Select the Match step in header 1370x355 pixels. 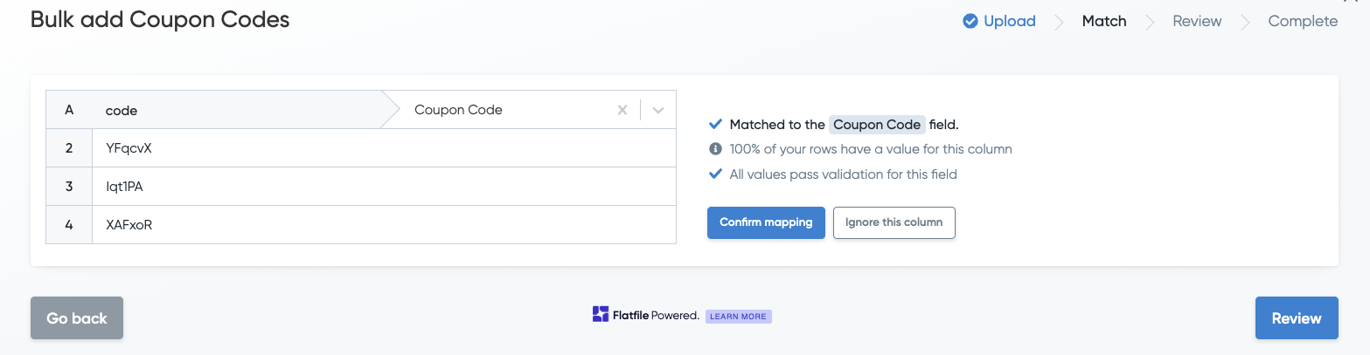coord(1104,21)
